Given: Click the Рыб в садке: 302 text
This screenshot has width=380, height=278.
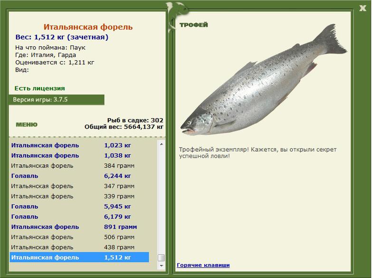Looking at the screenshot, I should [135, 120].
